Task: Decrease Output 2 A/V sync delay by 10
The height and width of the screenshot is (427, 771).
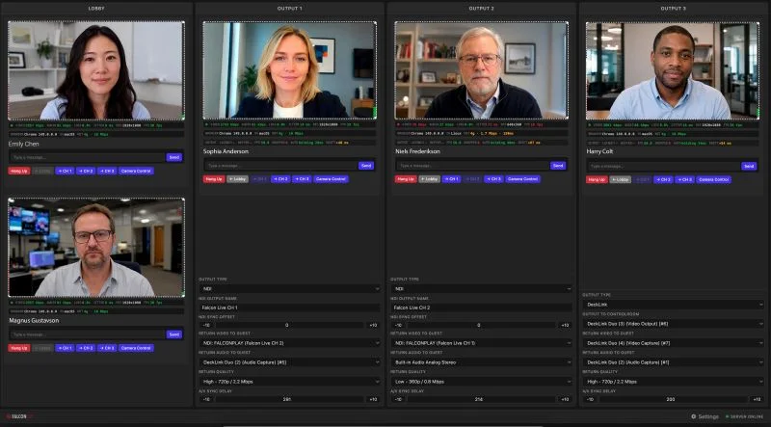Action: tap(398, 399)
